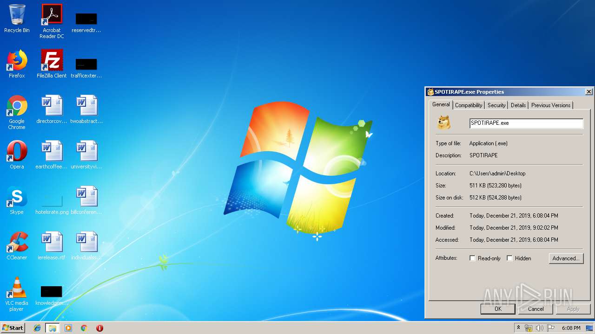Viewport: 595px width, 334px height.
Task: Open Google Chrome desktop shortcut
Action: click(17, 112)
